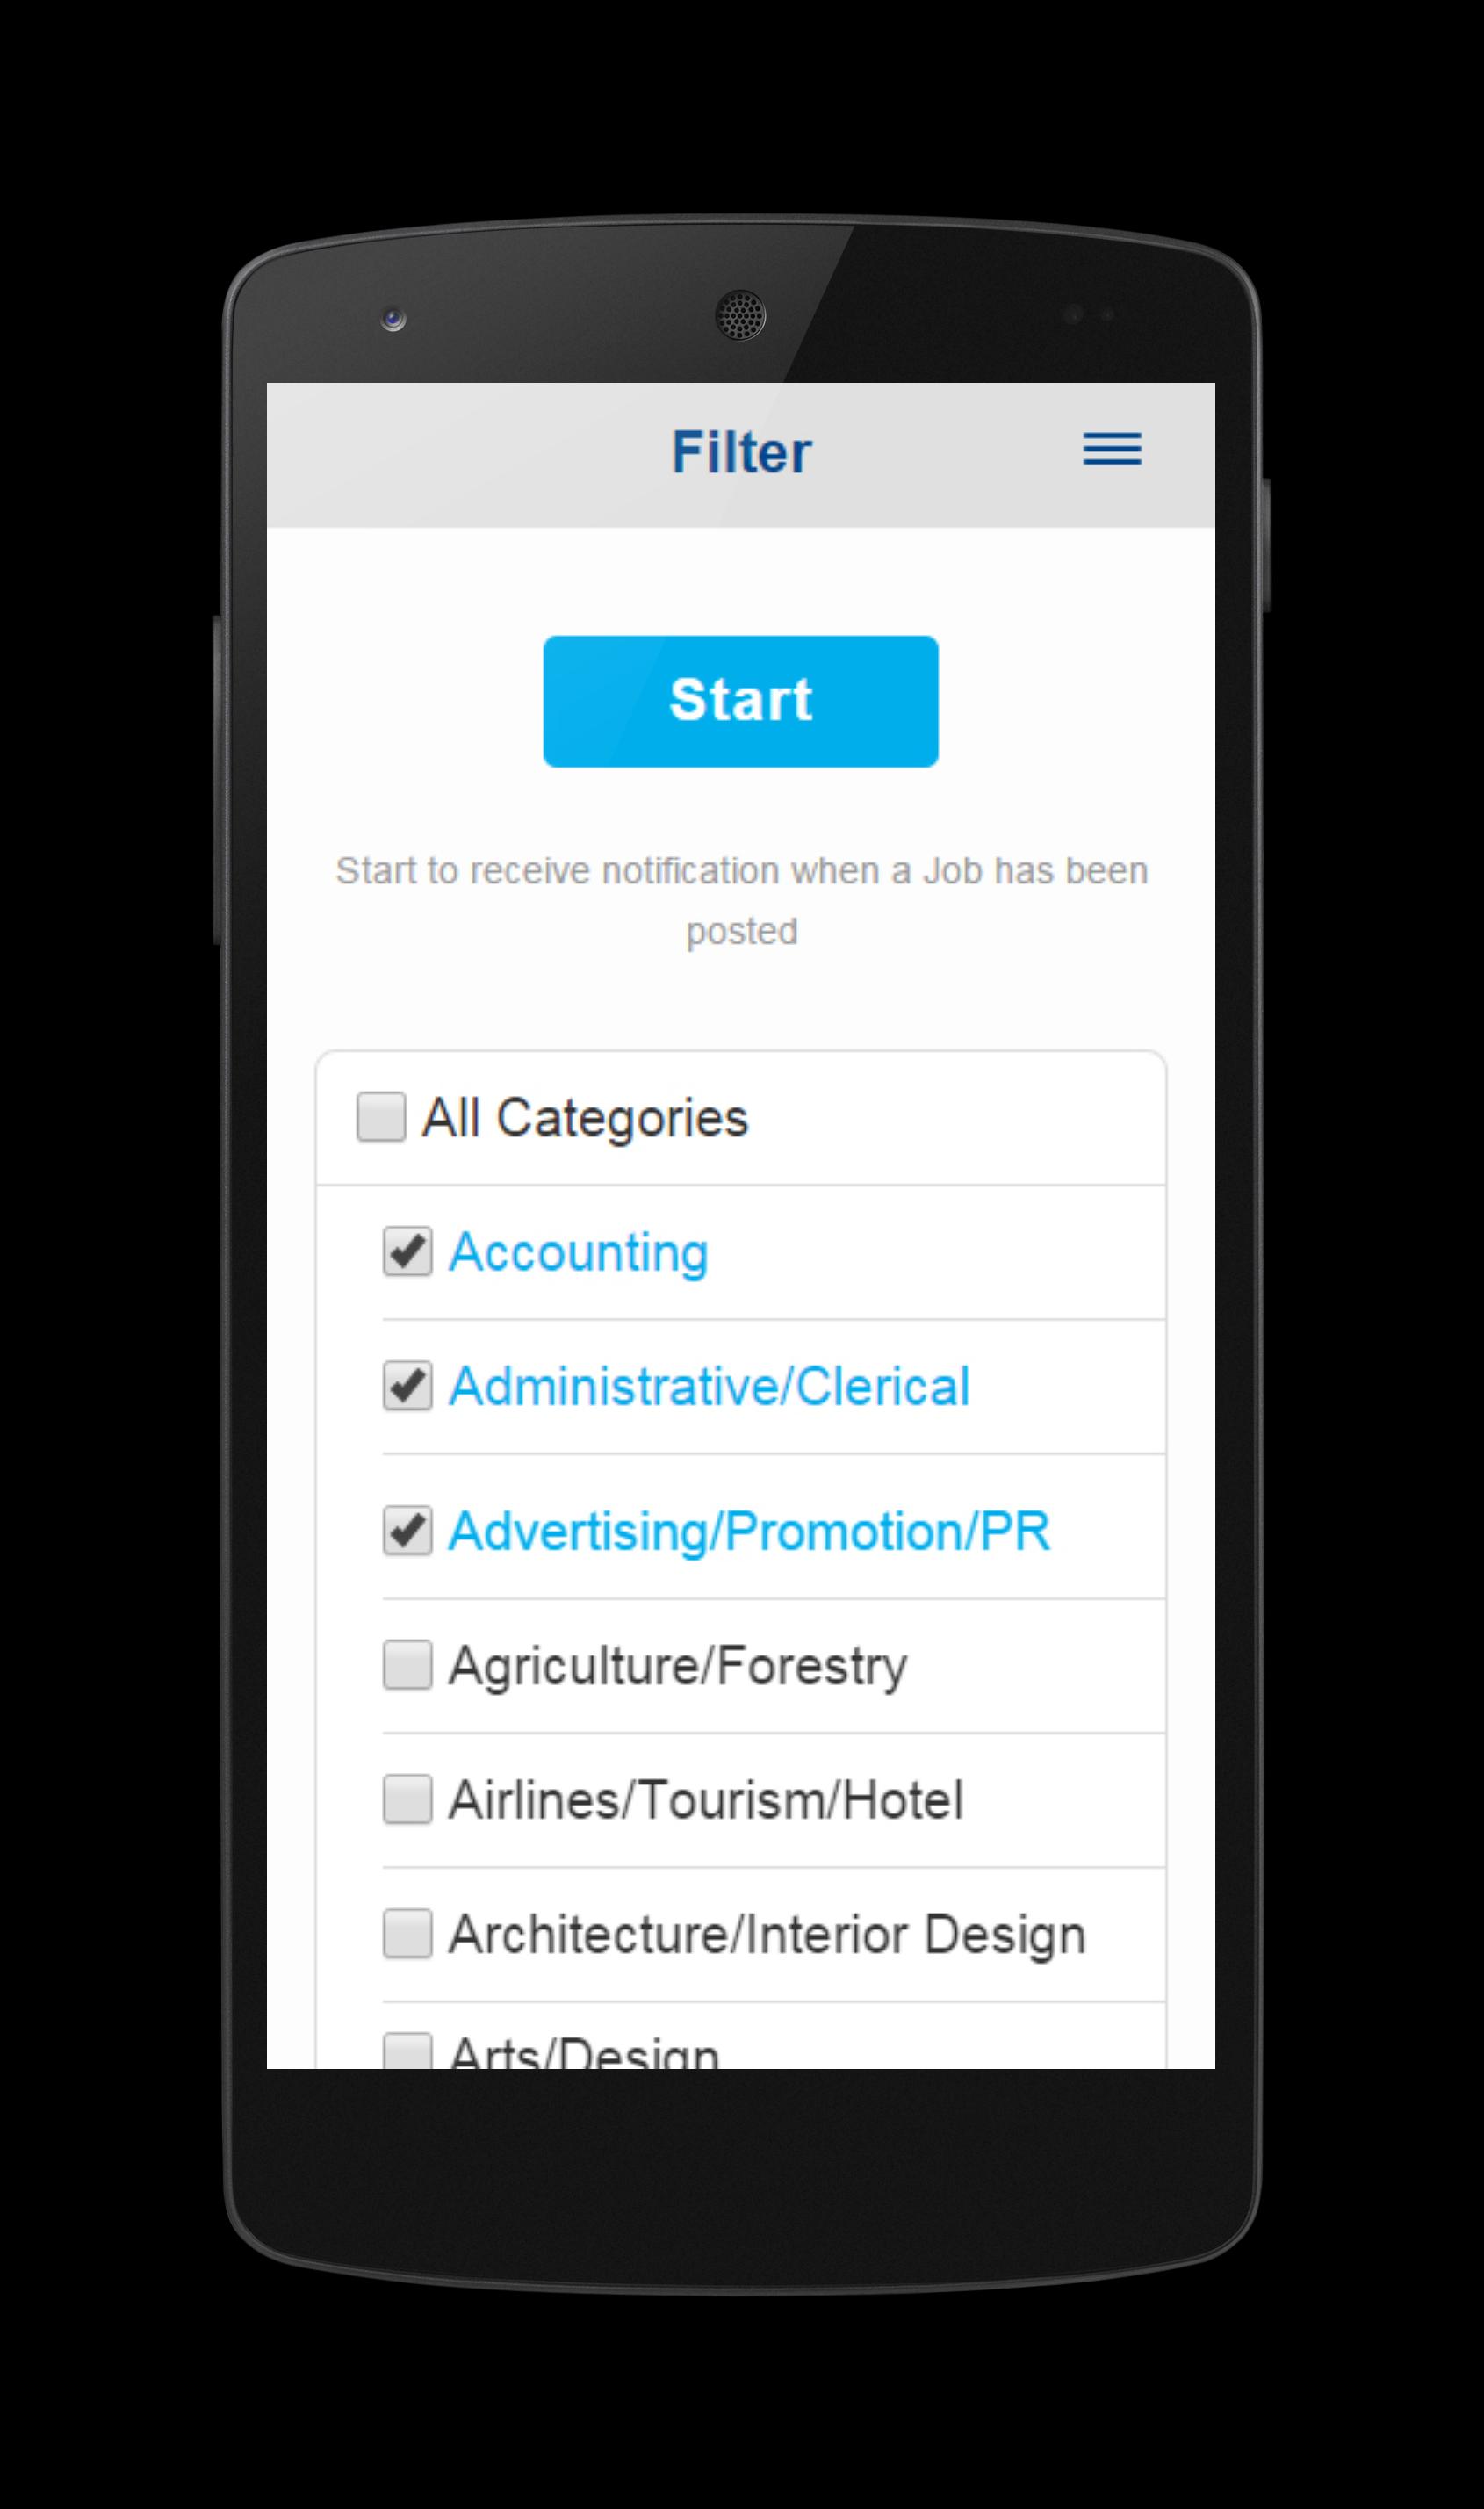Enable the Agriculture/Forestry category
This screenshot has height=2509, width=1484.
click(x=408, y=1664)
